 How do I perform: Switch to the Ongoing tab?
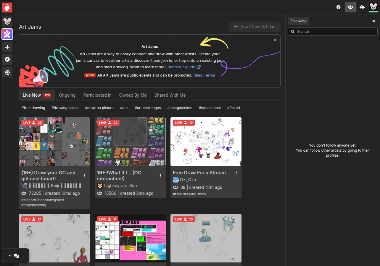point(67,95)
